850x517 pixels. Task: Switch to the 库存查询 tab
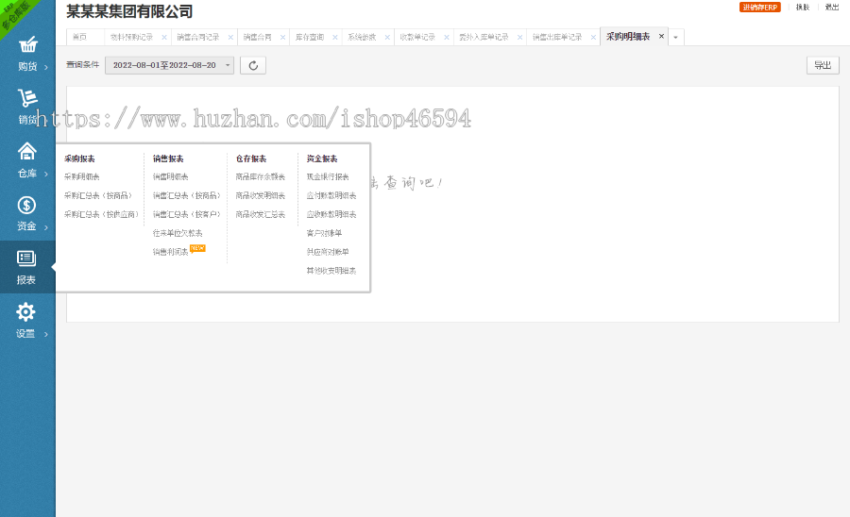[x=310, y=38]
